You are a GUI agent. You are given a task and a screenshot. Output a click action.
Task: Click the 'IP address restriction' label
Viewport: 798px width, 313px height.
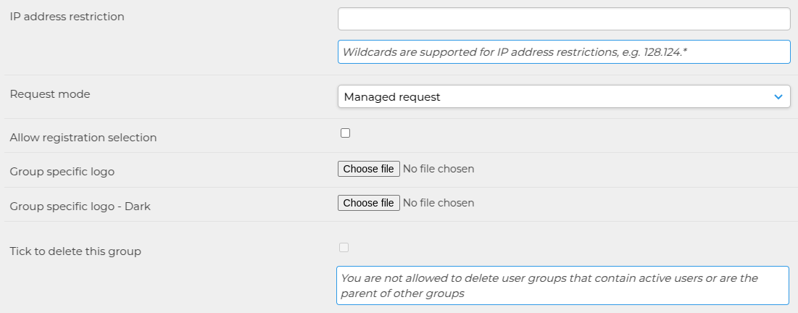67,16
